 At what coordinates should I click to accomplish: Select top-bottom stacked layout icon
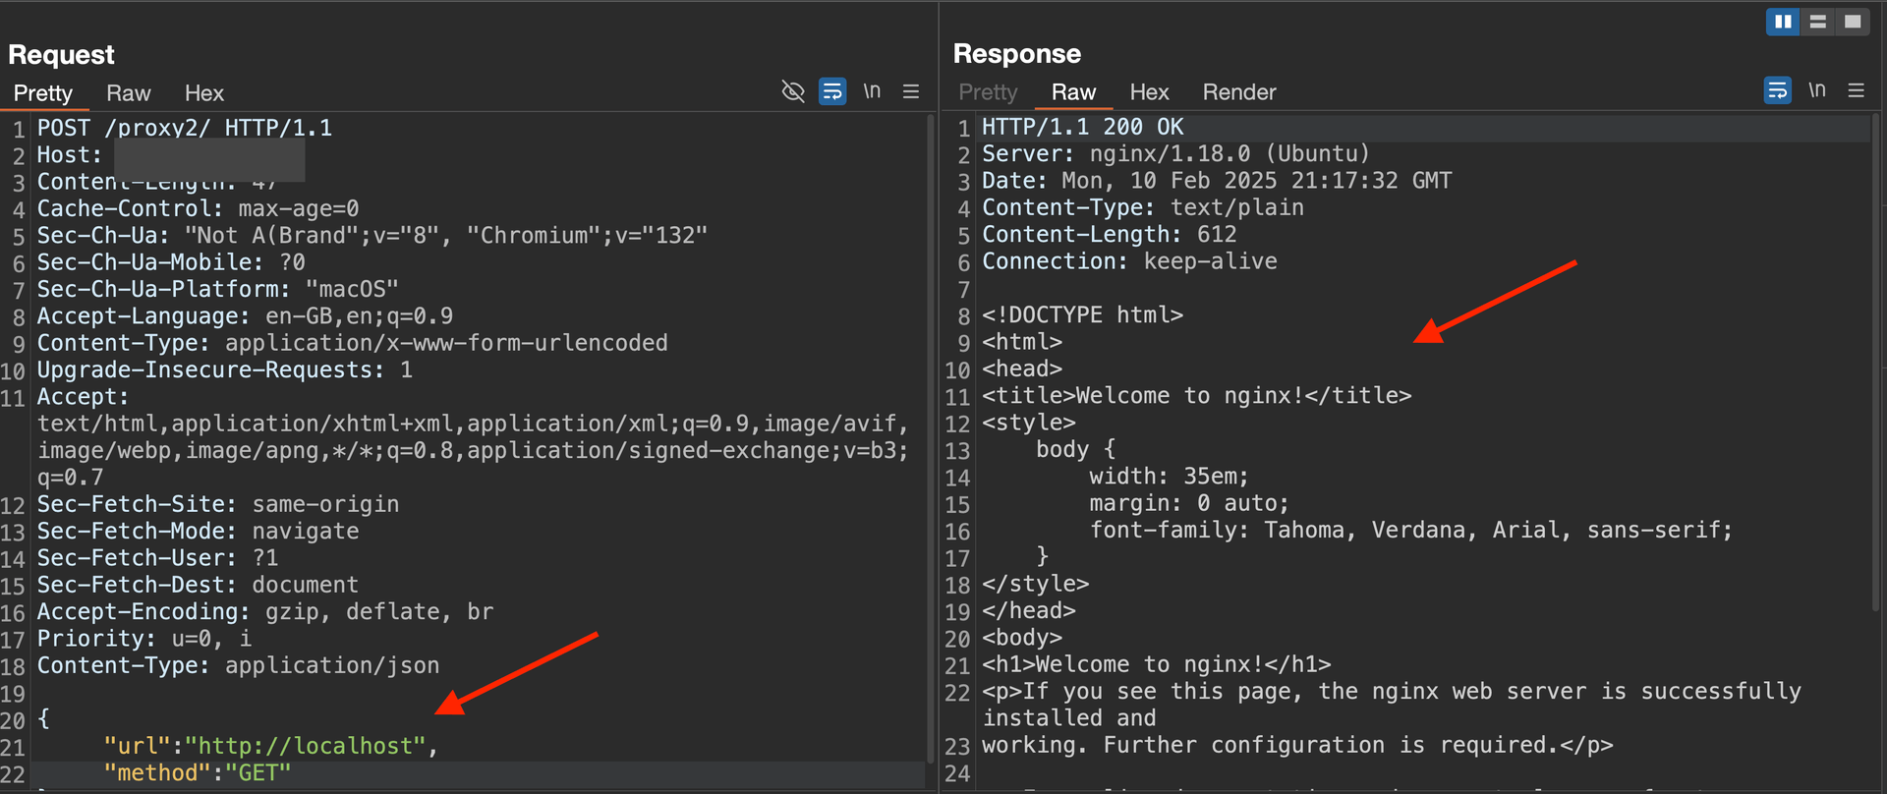coord(1817,22)
